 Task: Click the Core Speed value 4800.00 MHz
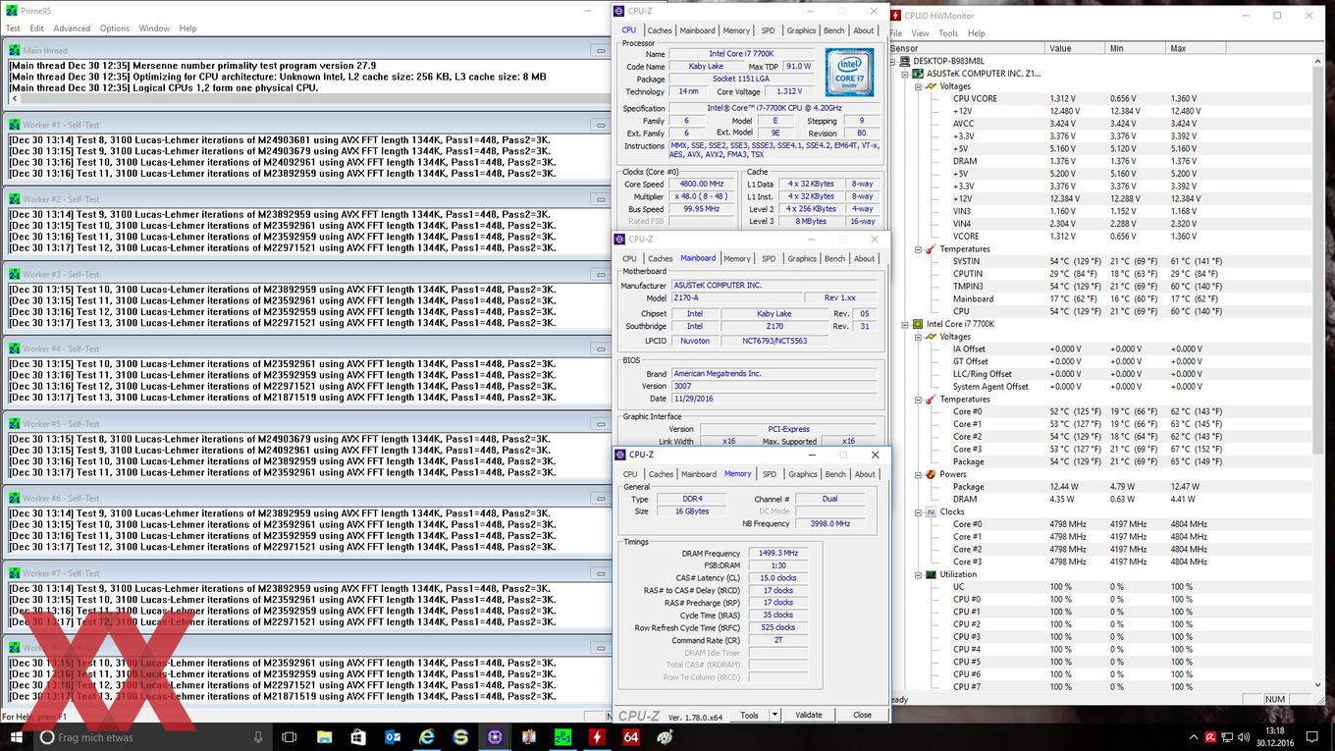[701, 184]
